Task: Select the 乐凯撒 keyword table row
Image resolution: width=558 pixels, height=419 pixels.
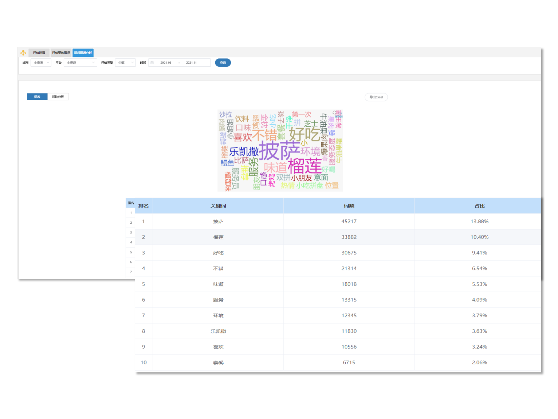Action: (x=218, y=331)
